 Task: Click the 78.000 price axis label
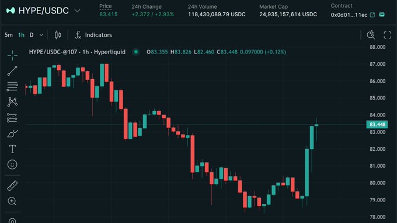(377, 217)
